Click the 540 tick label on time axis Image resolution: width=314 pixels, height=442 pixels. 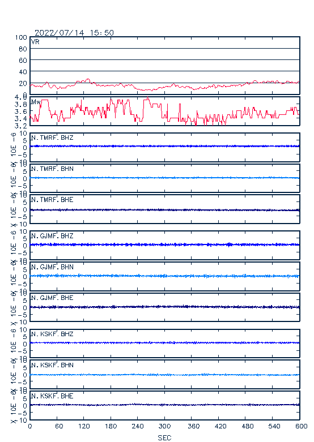tap(274, 426)
